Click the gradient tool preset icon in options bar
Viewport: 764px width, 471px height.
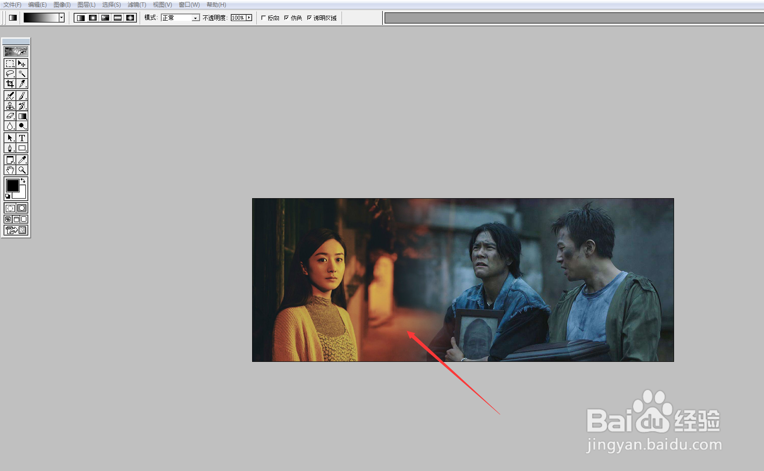tap(13, 18)
